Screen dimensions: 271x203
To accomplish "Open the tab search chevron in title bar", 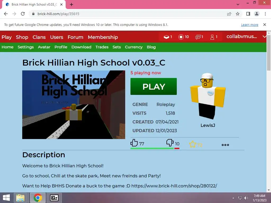I will pyautogui.click(x=238, y=4).
